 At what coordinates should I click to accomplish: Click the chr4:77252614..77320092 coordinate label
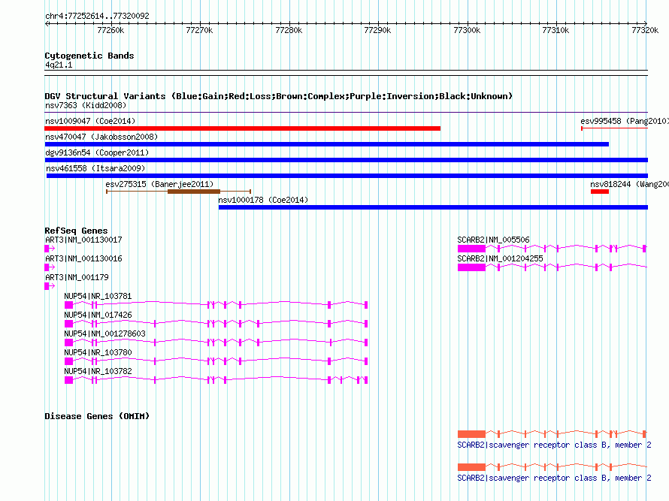(x=97, y=17)
